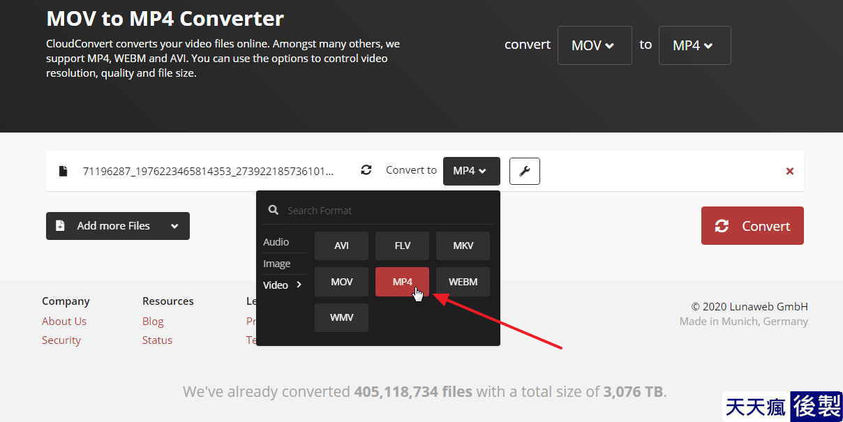Open the Security link
This screenshot has width=843, height=422.
tap(61, 340)
